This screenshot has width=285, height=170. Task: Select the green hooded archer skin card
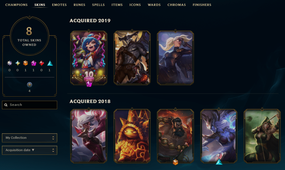(262, 136)
